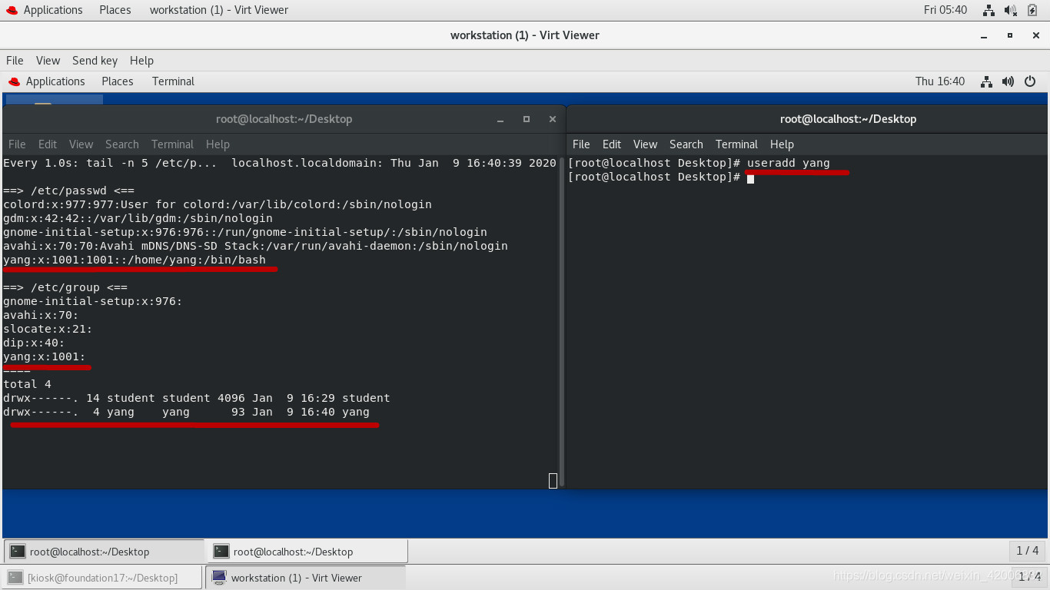Click the right terminal title bar text
Viewport: 1050px width, 590px height.
point(848,119)
